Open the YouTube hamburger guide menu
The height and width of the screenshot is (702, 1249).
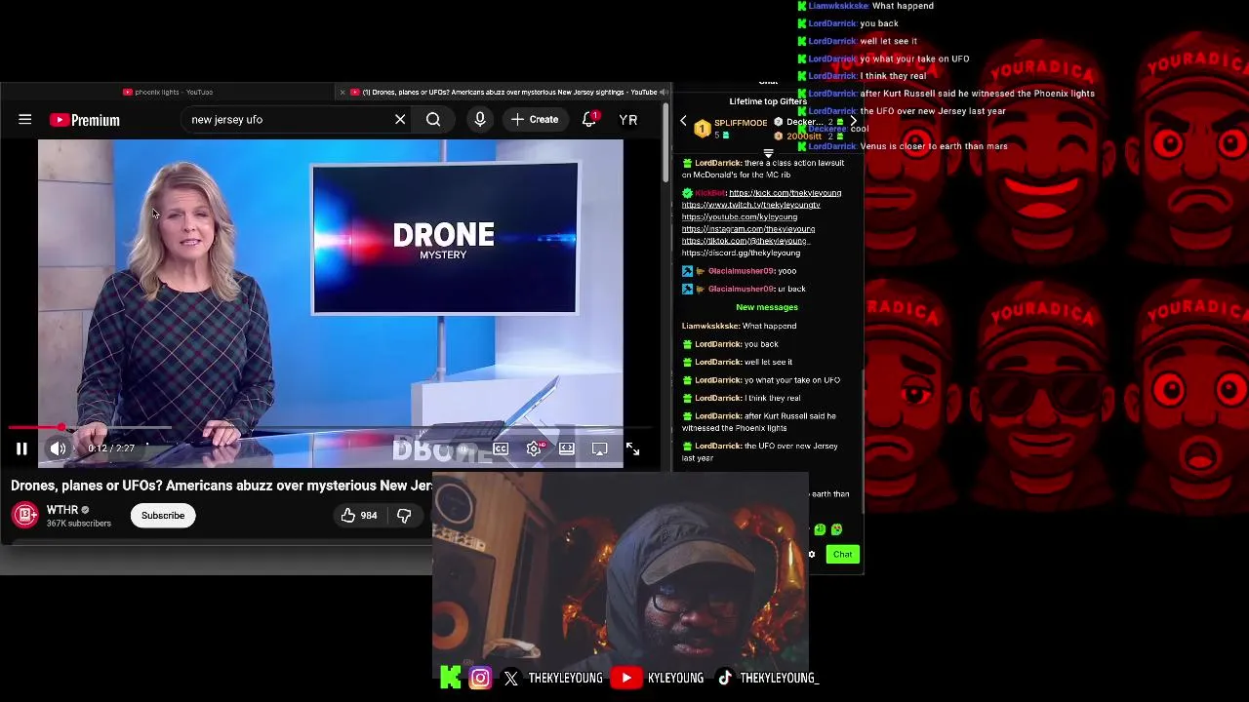pos(25,120)
